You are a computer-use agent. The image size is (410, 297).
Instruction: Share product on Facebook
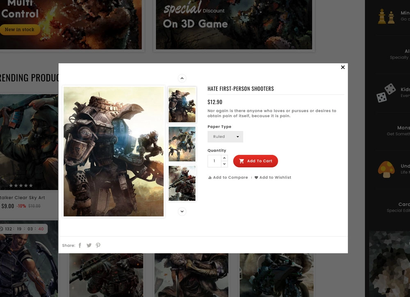[x=80, y=245]
